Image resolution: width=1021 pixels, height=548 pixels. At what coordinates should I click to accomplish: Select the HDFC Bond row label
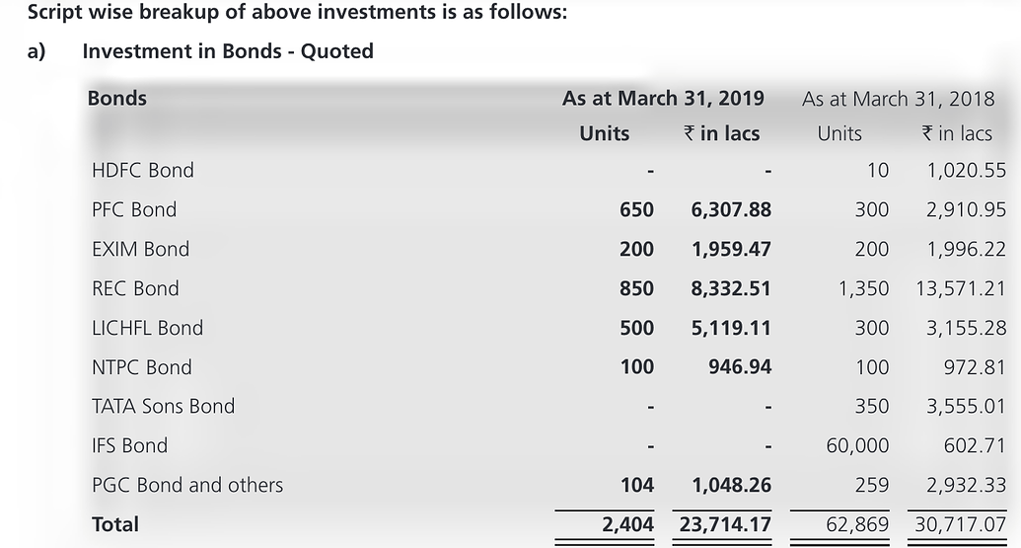point(142,170)
